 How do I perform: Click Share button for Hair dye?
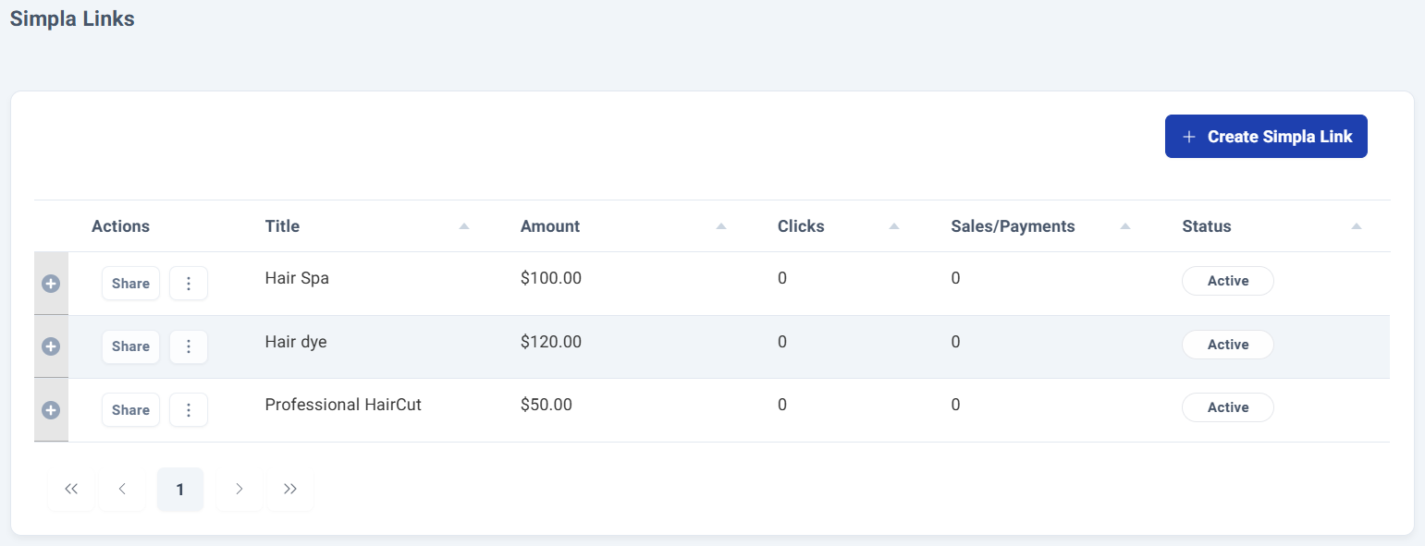pos(130,346)
